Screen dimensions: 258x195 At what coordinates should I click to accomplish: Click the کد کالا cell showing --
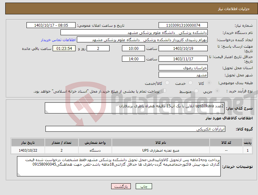point(226,150)
